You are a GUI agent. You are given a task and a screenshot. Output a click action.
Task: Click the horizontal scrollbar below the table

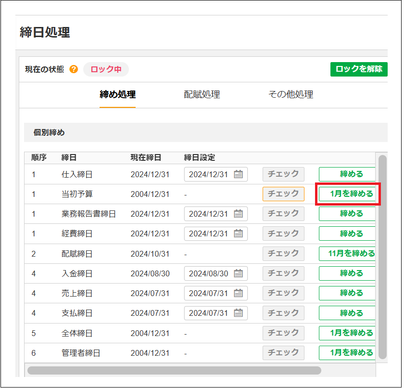tap(173, 370)
